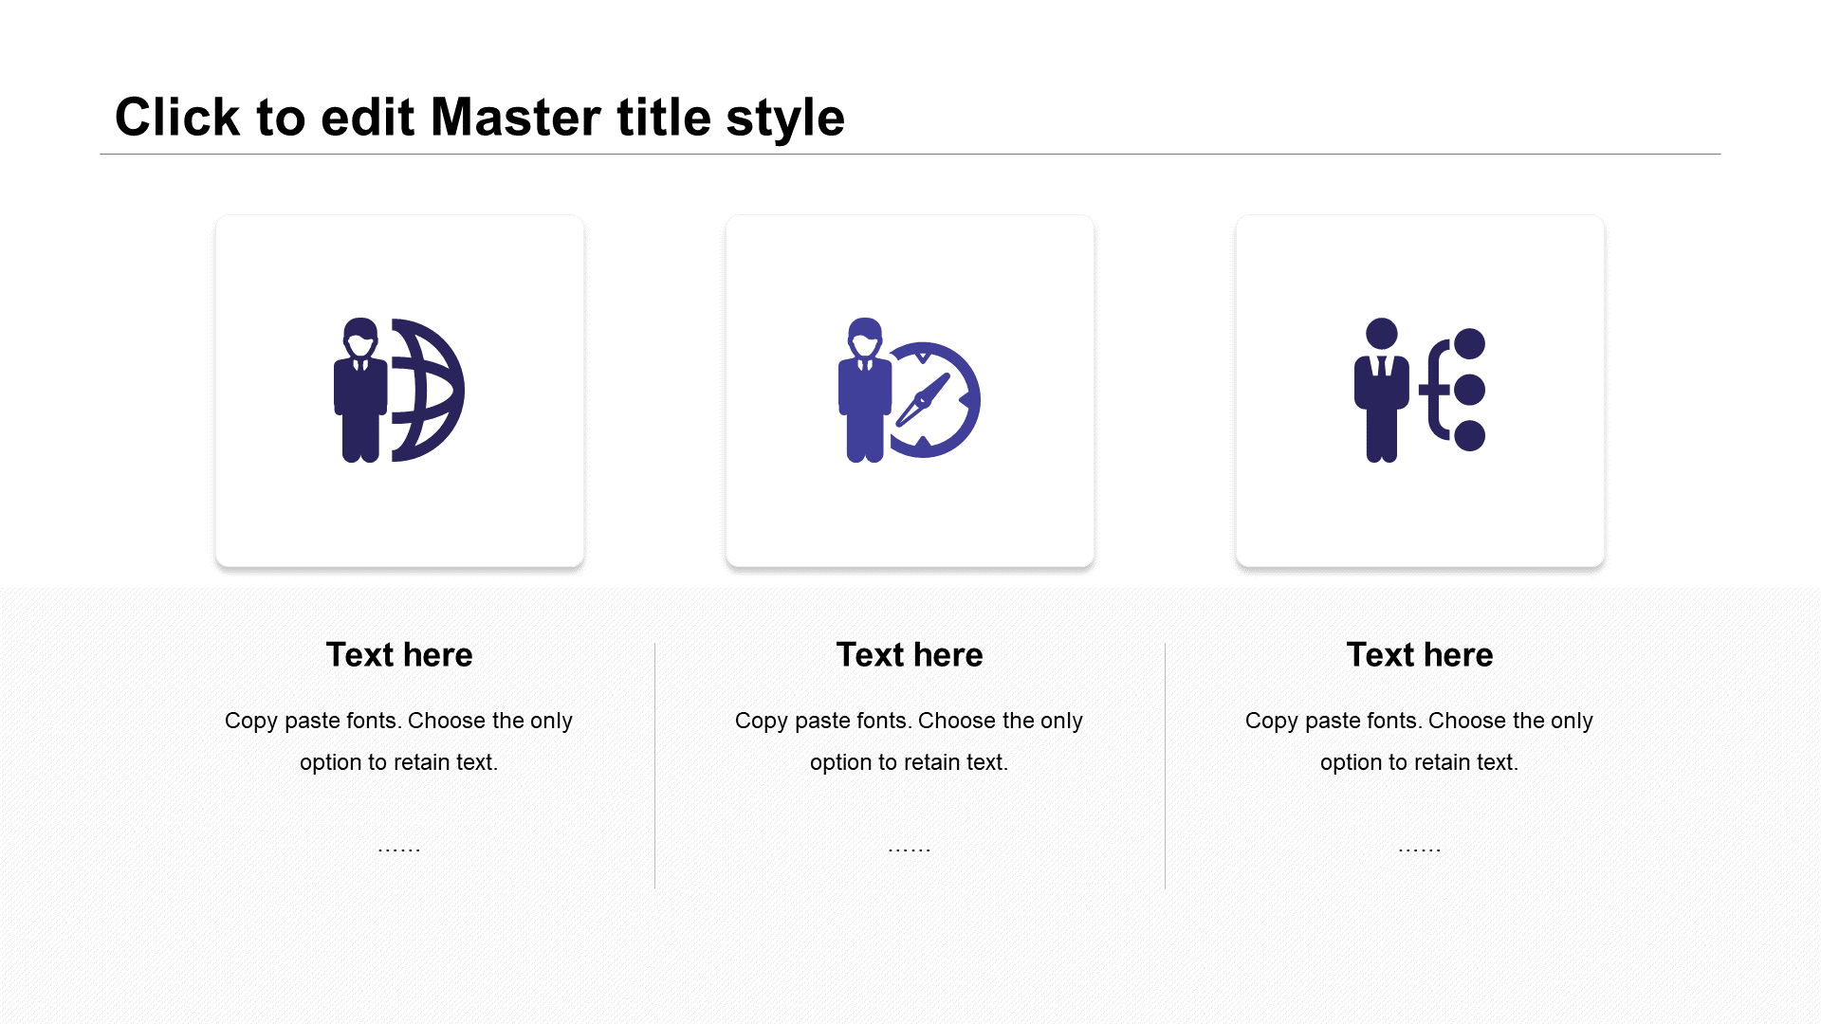Click the 'Copy paste fonts' paragraph in the first column
This screenshot has width=1821, height=1024.
(398, 741)
